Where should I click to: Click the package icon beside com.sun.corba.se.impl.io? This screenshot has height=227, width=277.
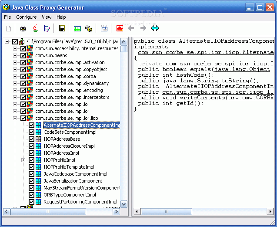click(x=30, y=104)
